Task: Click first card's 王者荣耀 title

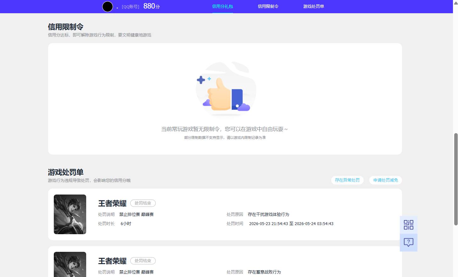Action: (x=112, y=203)
